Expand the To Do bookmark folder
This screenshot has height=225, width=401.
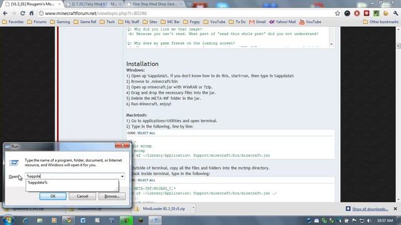(237, 22)
